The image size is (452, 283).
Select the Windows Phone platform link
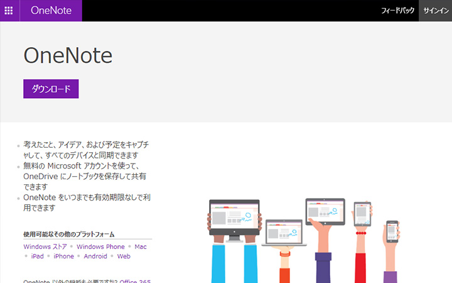click(100, 247)
